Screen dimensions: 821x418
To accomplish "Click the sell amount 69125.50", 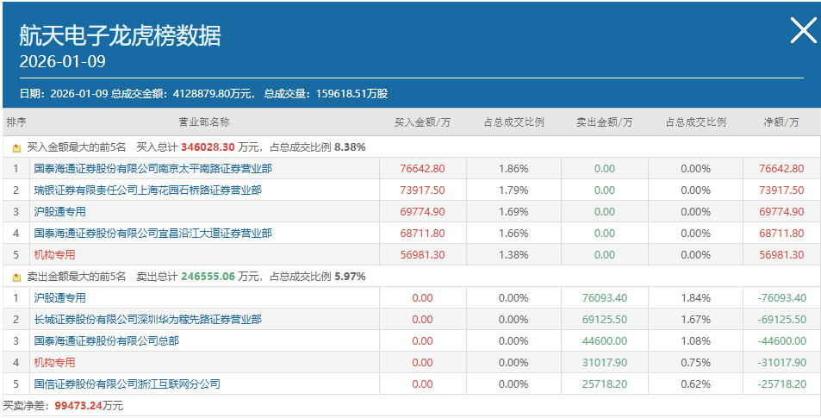I will pos(604,319).
